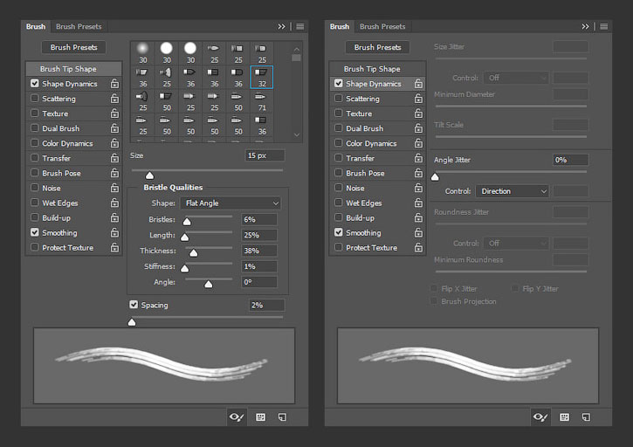633x447 pixels.
Task: Create new brush icon in left panel footer
Action: point(283,417)
